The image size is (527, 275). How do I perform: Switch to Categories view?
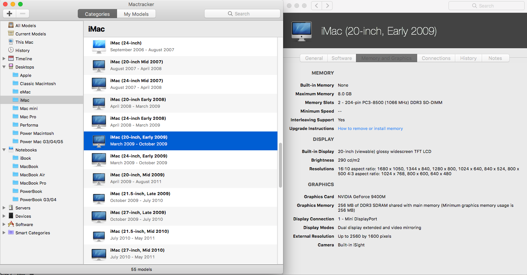(x=97, y=14)
